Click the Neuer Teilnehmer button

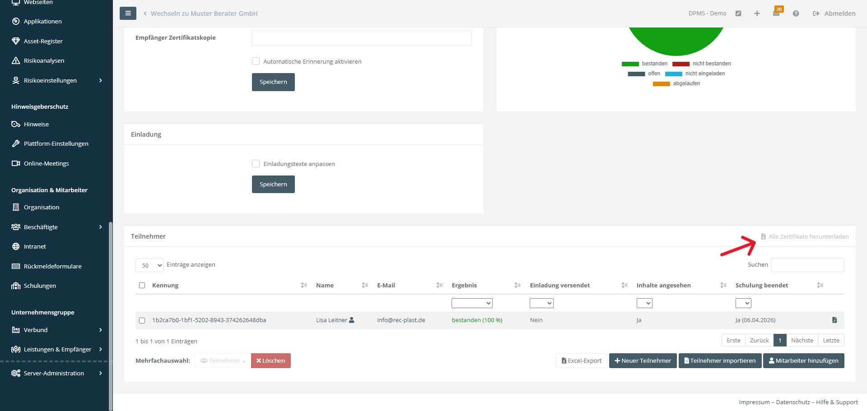643,360
